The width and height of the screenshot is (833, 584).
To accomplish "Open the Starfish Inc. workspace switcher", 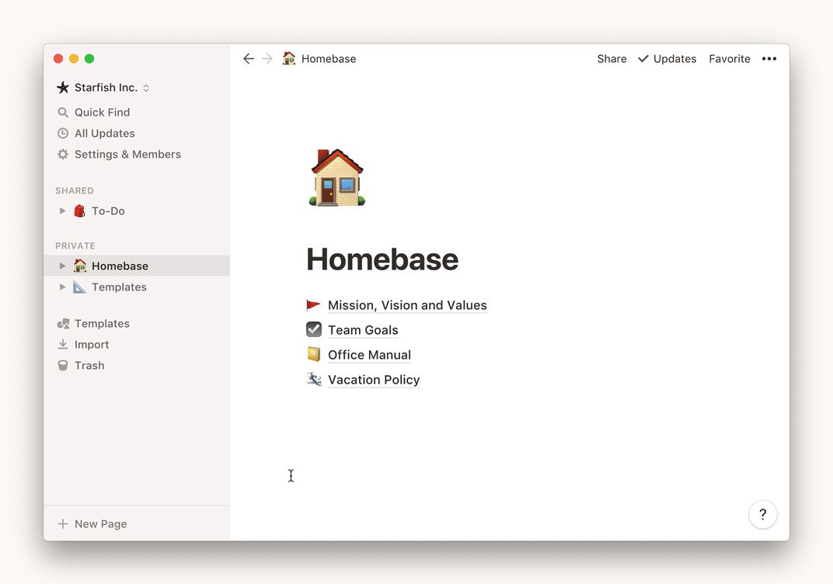I will 103,88.
